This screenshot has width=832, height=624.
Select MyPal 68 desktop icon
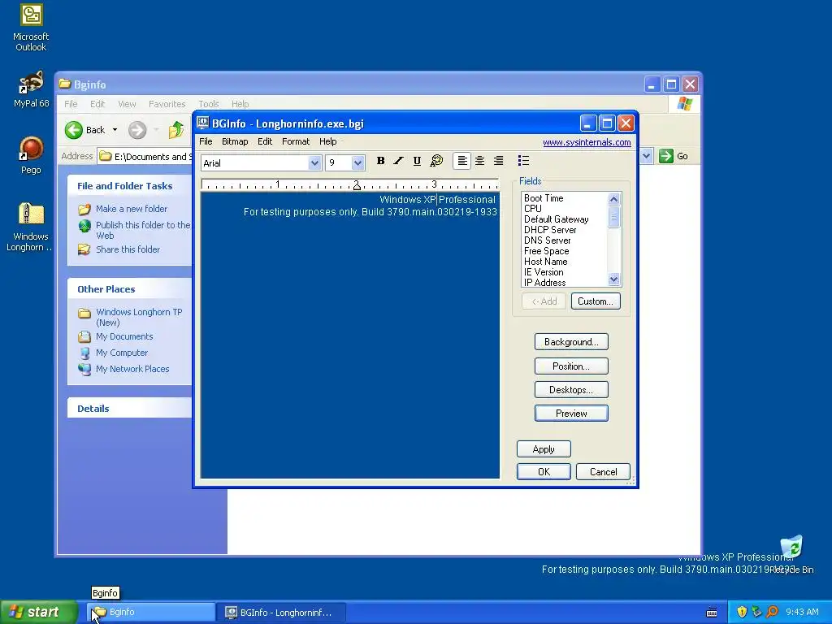[32, 89]
